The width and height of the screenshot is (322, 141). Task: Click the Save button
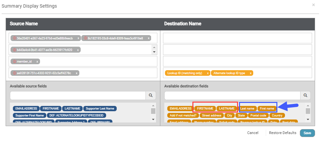coord(307,133)
